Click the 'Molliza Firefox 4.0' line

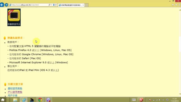(x=40, y=50)
